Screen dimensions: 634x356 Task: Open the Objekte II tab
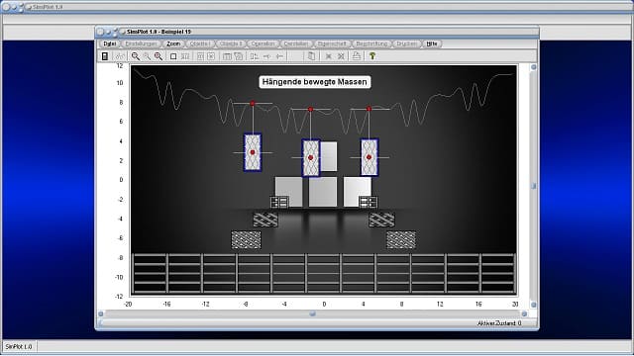click(231, 44)
